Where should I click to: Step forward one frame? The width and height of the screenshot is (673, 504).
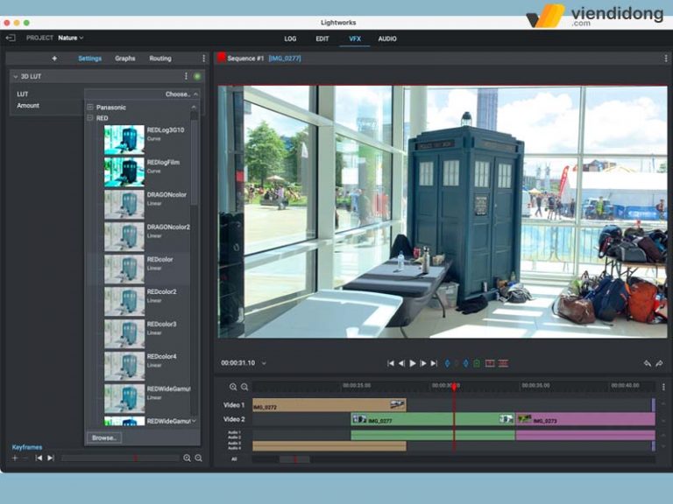[423, 363]
